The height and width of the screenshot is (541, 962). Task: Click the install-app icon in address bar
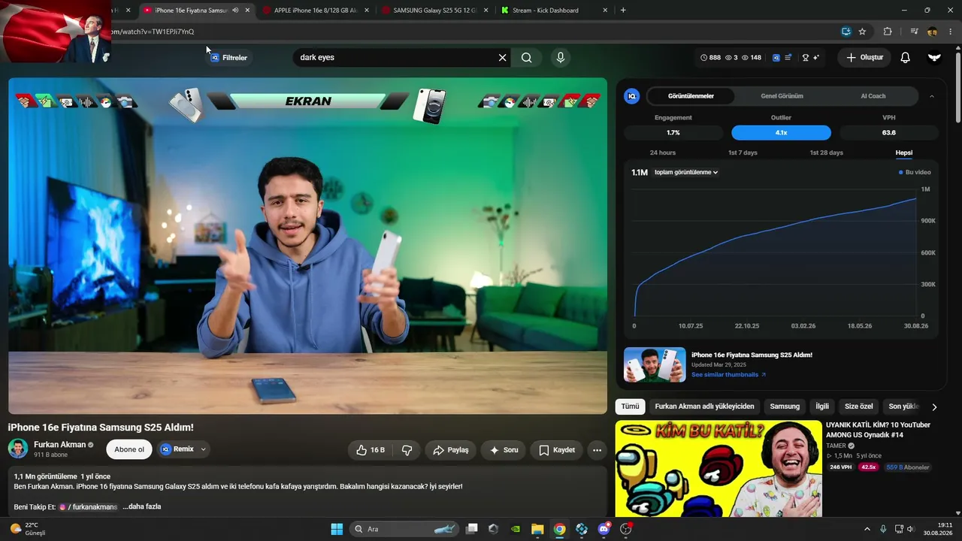click(x=846, y=32)
